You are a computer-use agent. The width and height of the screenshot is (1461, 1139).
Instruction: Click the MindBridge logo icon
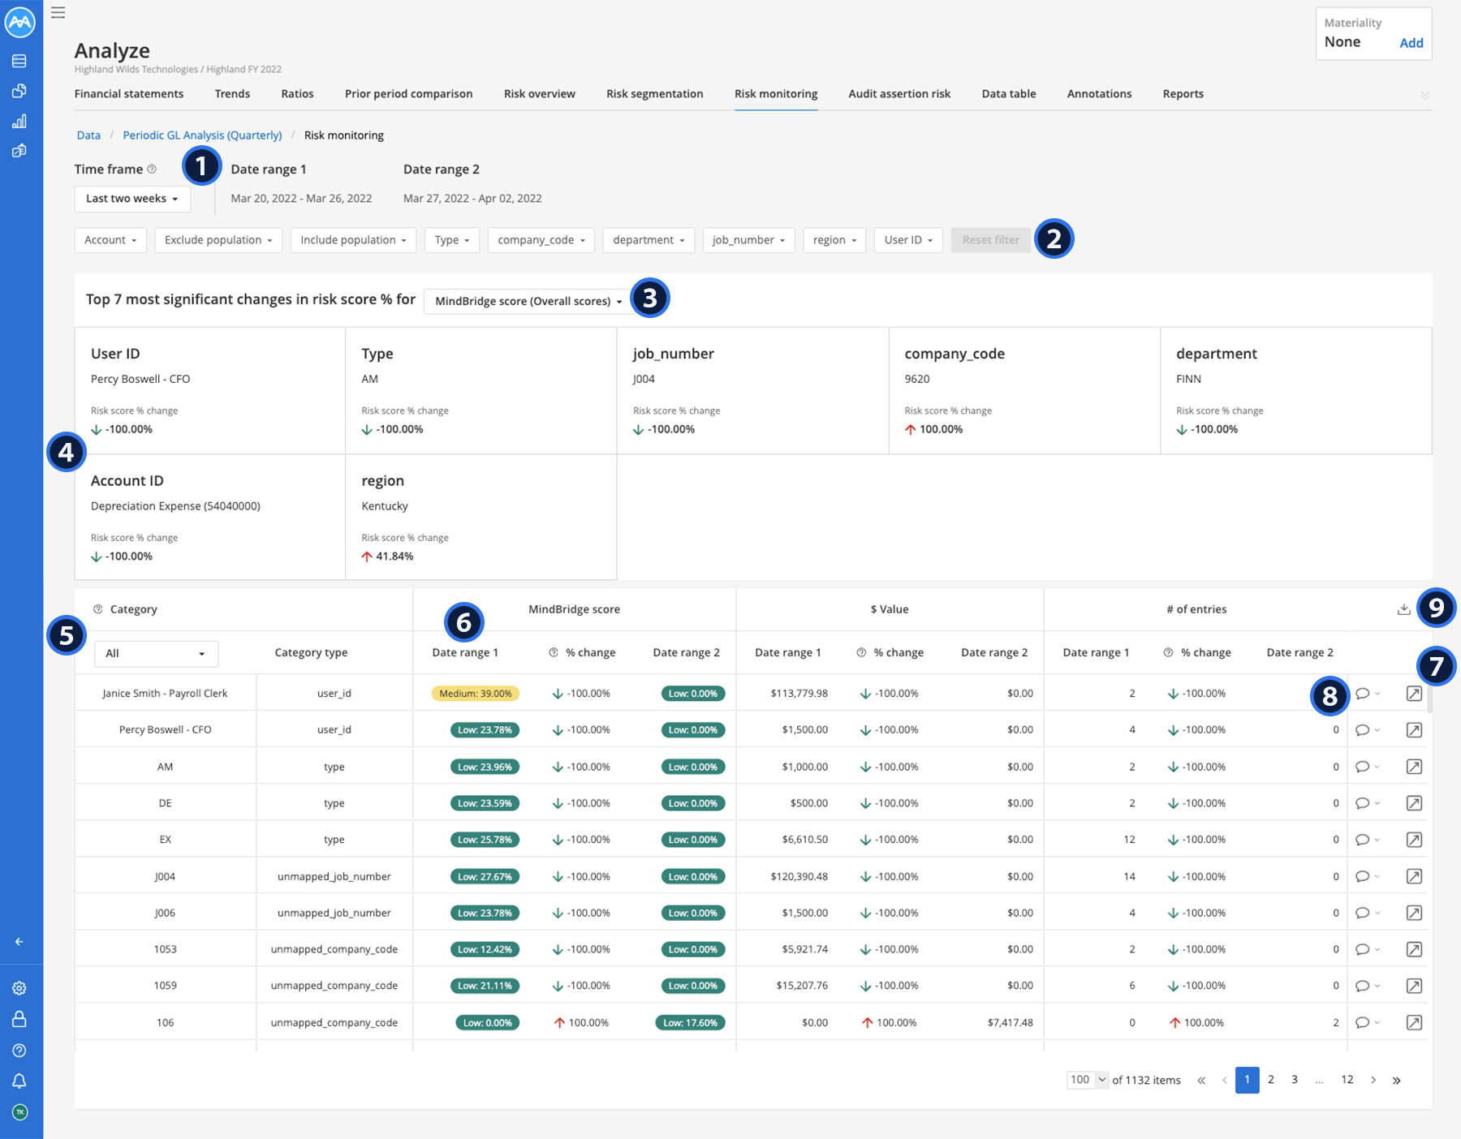click(x=19, y=22)
